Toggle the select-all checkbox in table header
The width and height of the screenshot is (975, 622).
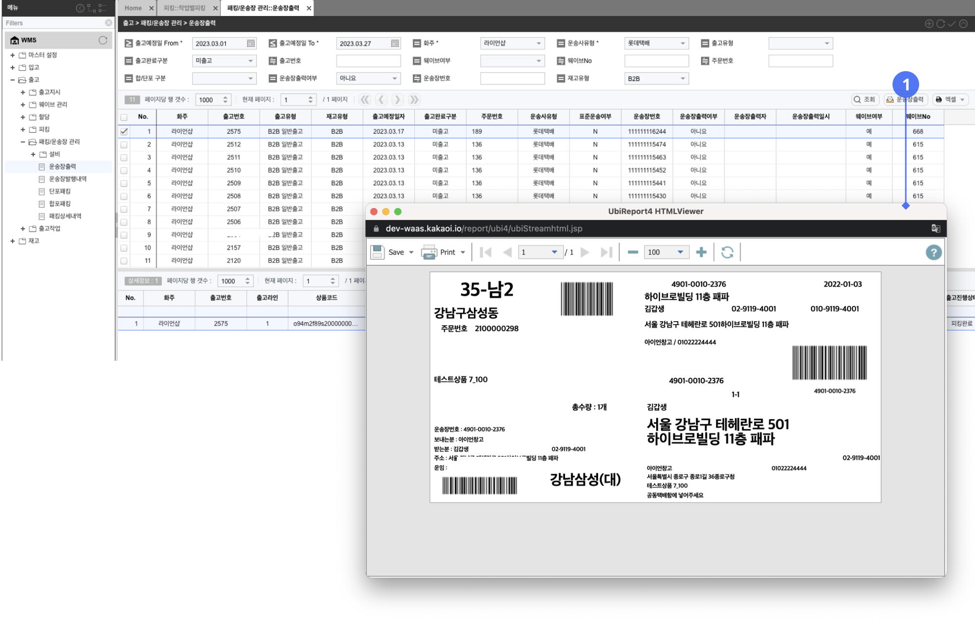[x=124, y=117]
